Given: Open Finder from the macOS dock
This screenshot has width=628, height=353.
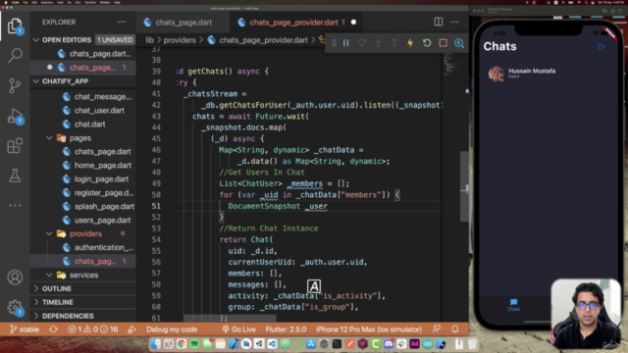Looking at the screenshot, I should [x=156, y=343].
